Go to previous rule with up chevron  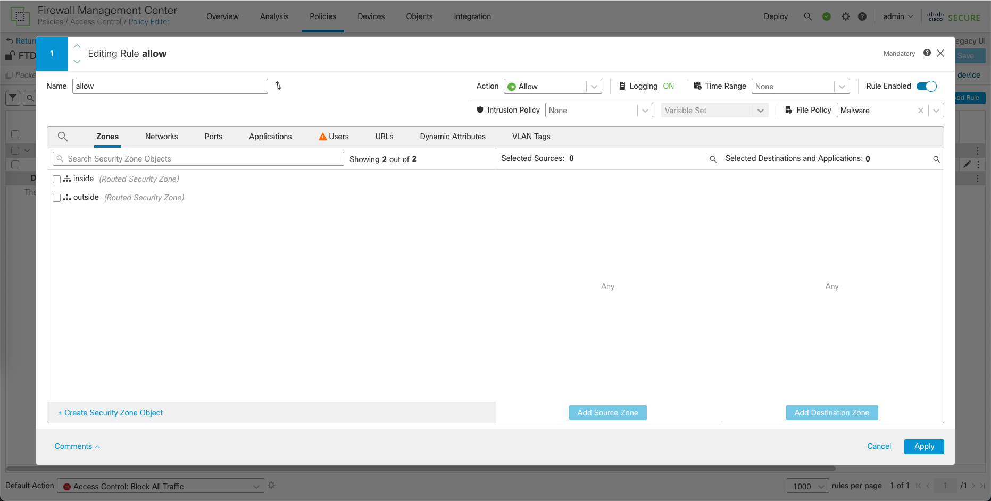click(x=77, y=46)
